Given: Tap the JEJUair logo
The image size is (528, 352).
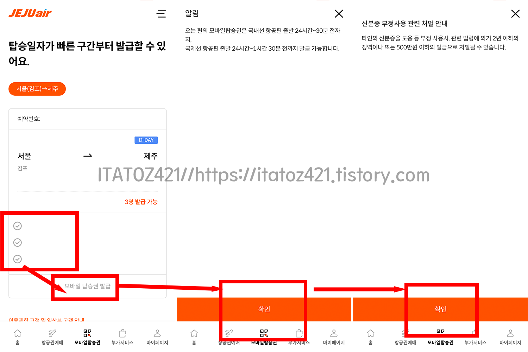Looking at the screenshot, I should pos(30,13).
